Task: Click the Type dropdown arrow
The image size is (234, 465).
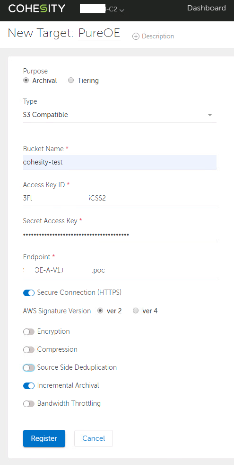Action: 210,115
